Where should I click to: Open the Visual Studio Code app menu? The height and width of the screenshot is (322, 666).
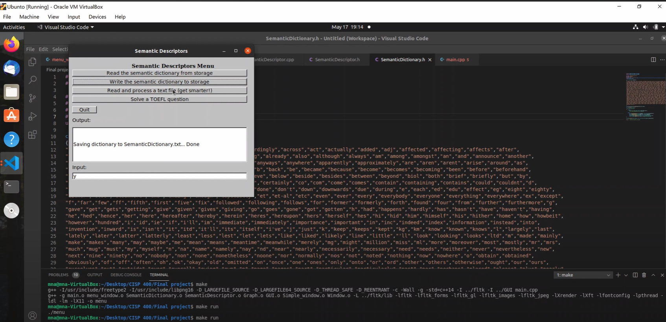66,27
